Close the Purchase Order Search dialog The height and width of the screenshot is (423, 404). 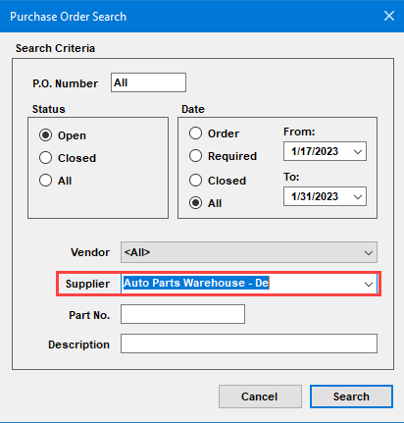click(x=389, y=16)
